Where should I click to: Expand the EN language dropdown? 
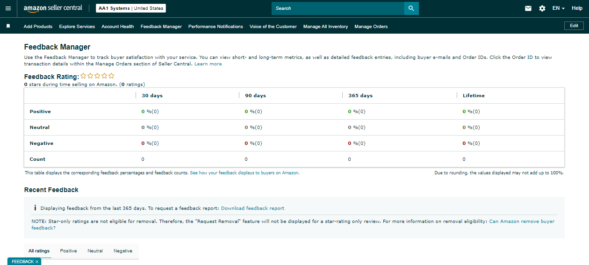click(x=559, y=8)
